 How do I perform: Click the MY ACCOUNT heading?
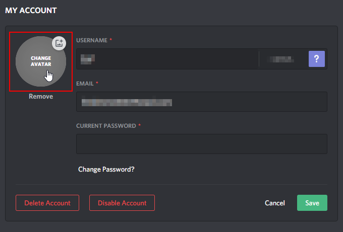pos(31,11)
